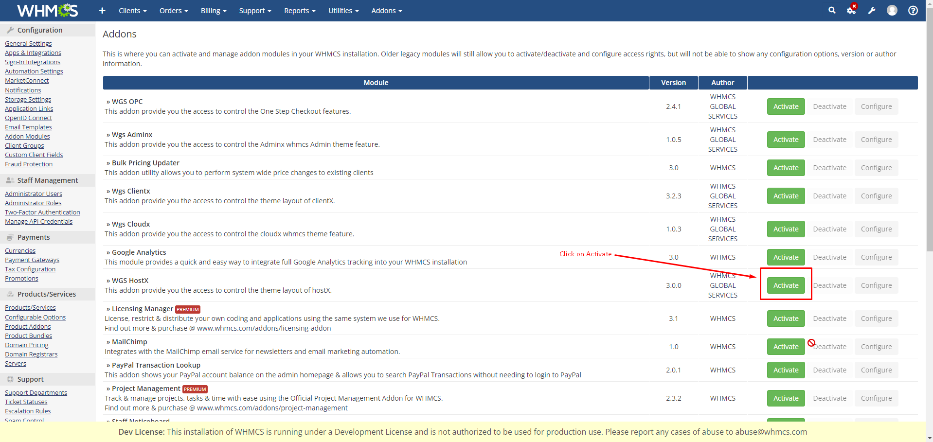
Task: Click the plus quick-add icon
Action: 102,11
